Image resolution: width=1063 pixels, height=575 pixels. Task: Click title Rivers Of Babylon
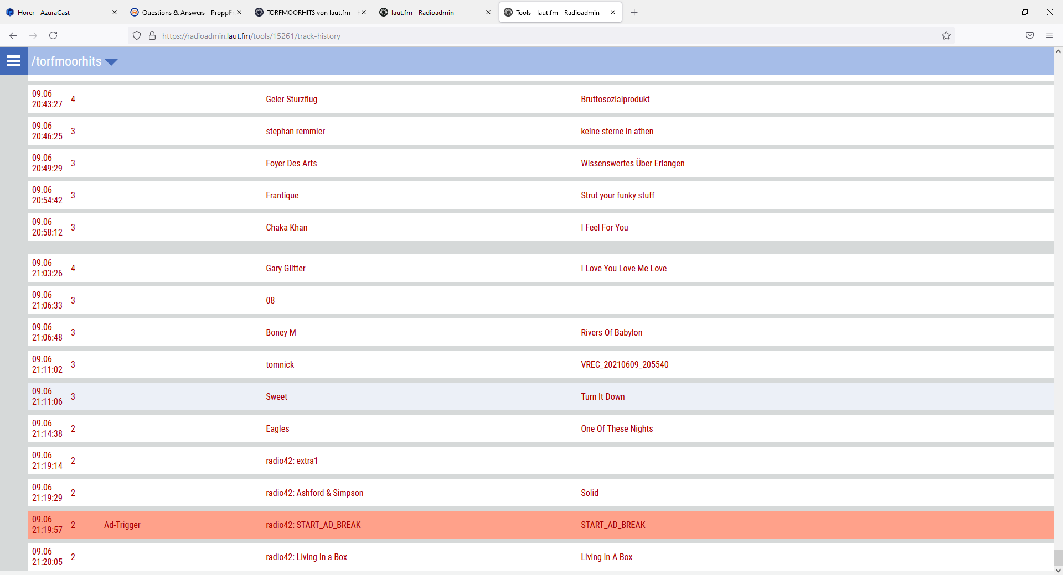(611, 333)
